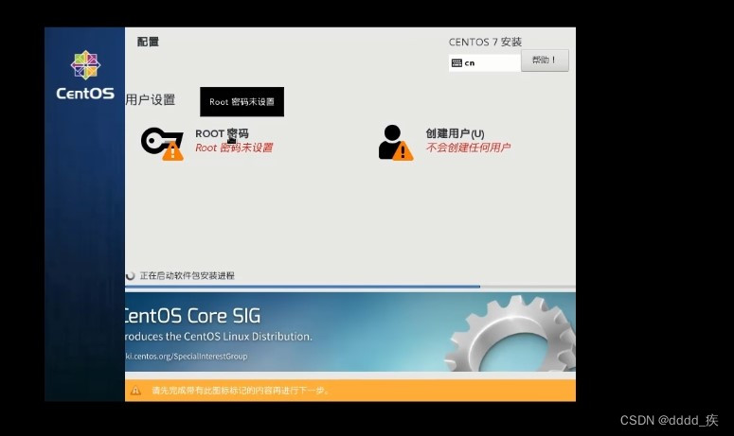Screen dimensions: 734x436
Task: Select the cn keyboard layout field
Action: tap(485, 62)
